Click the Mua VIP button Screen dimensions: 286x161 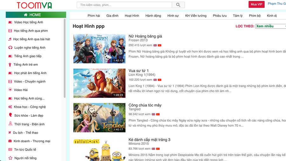pyautogui.click(x=256, y=4)
